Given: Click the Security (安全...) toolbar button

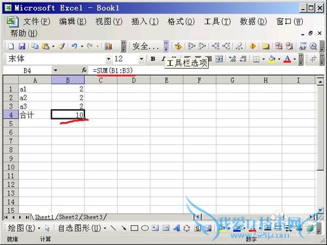Looking at the screenshot, I should tap(146, 46).
